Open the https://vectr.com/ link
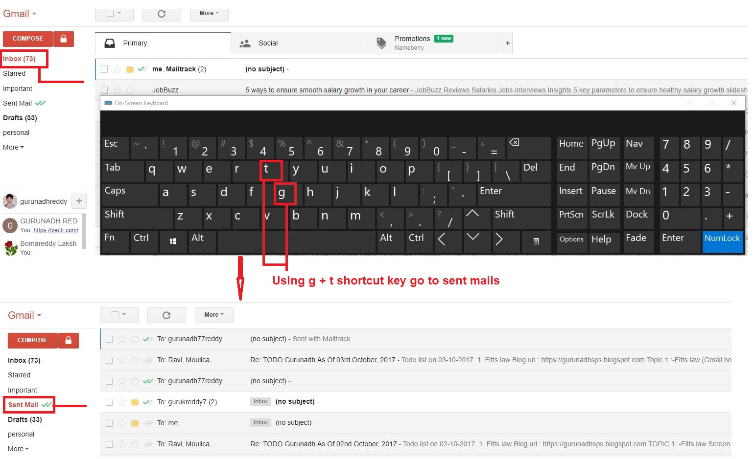Screen dimensions: 755x459 pos(55,230)
